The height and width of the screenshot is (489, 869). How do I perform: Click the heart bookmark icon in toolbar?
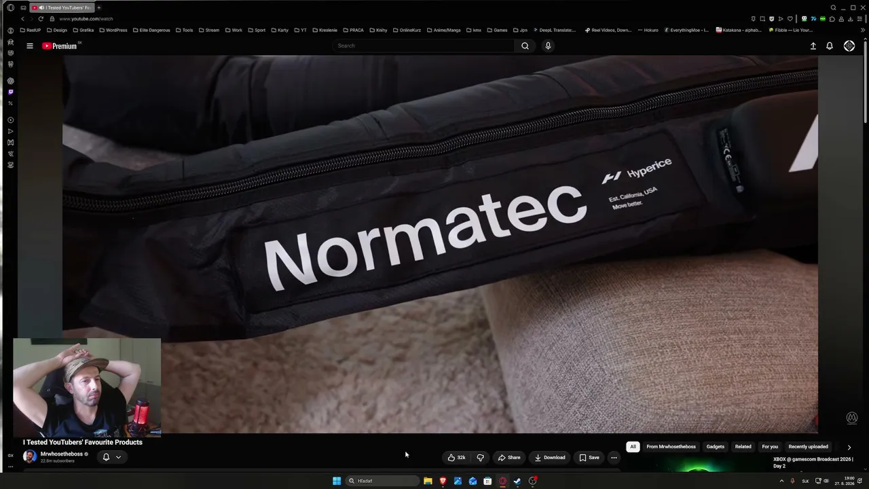click(x=790, y=19)
